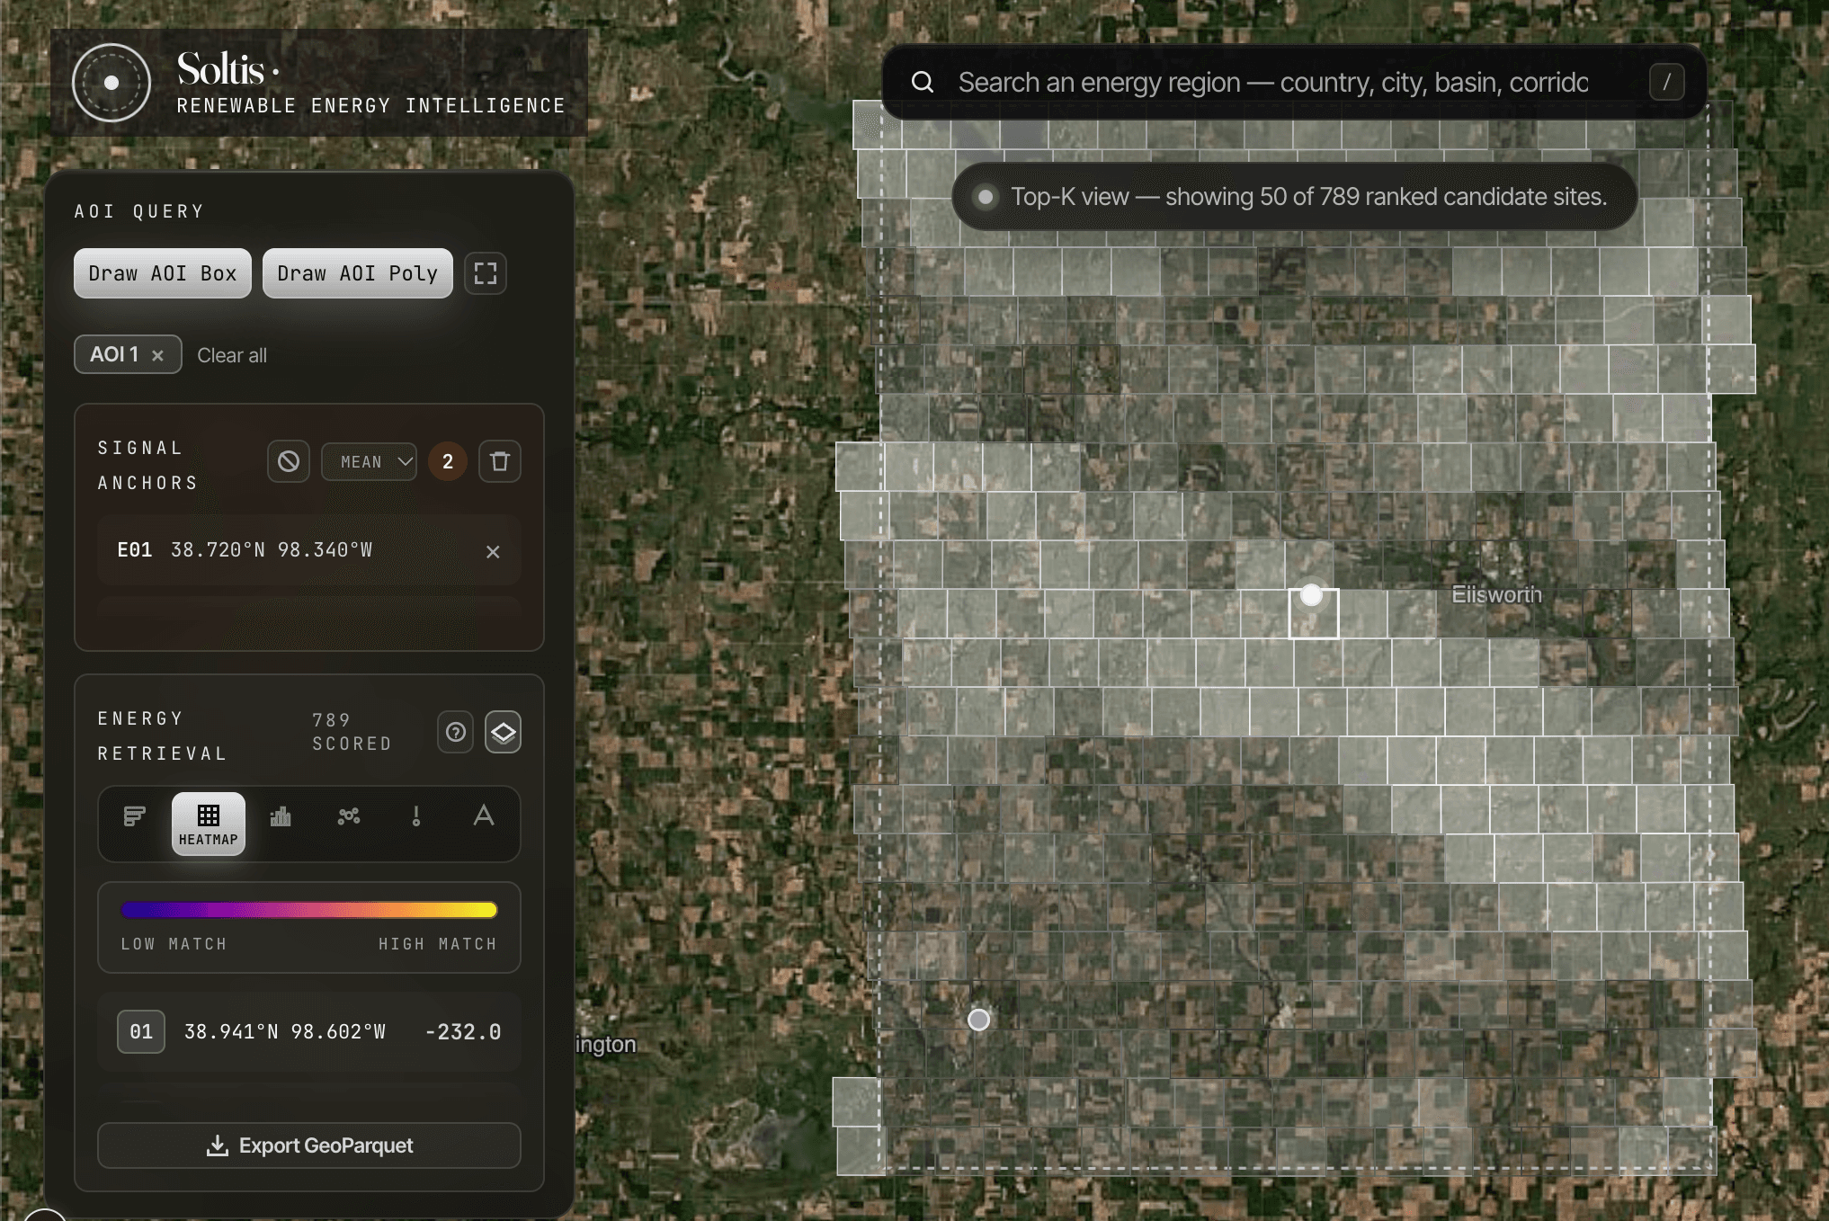
Task: Switch to the histogram bar-chart tab
Action: tap(281, 816)
